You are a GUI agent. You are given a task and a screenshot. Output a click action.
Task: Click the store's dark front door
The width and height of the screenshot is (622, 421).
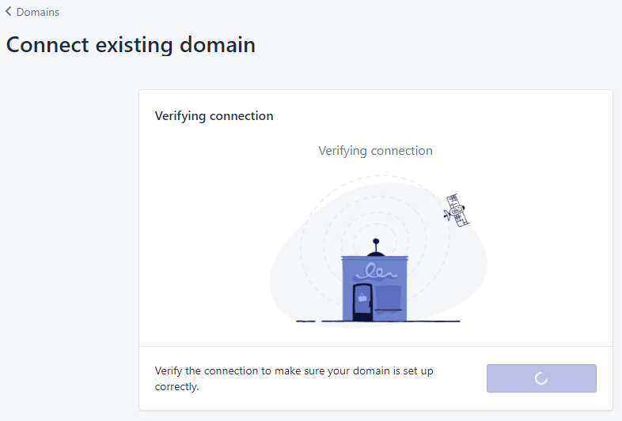tap(362, 302)
